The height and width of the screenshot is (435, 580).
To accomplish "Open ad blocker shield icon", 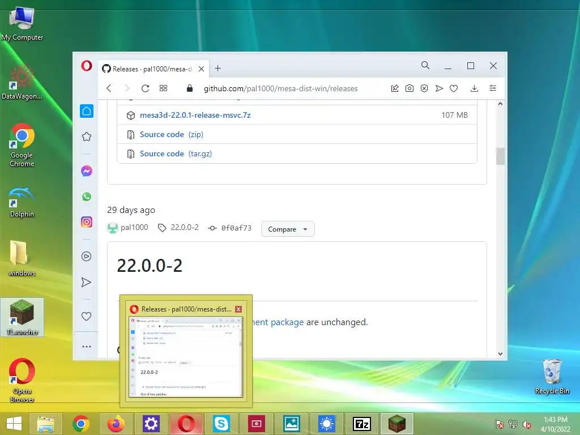I will pos(424,88).
